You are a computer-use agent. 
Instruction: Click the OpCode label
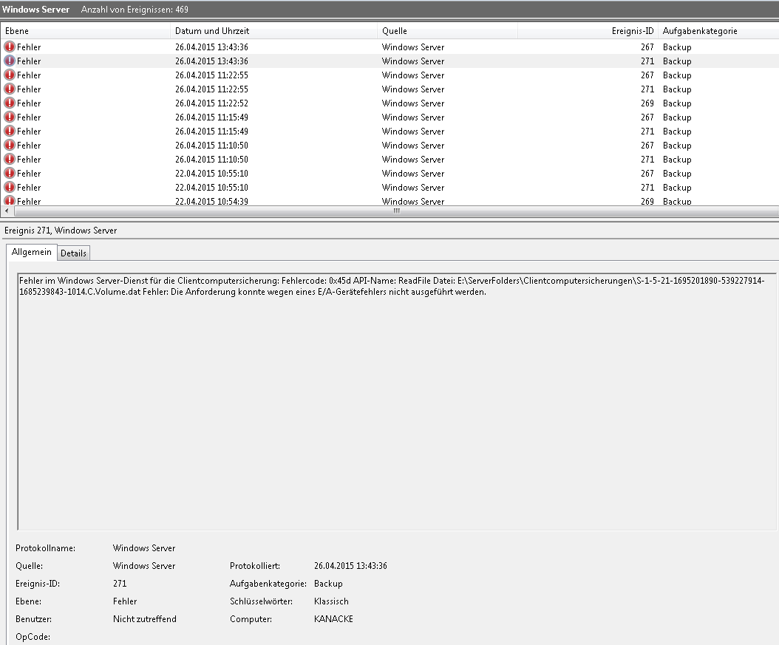(33, 637)
